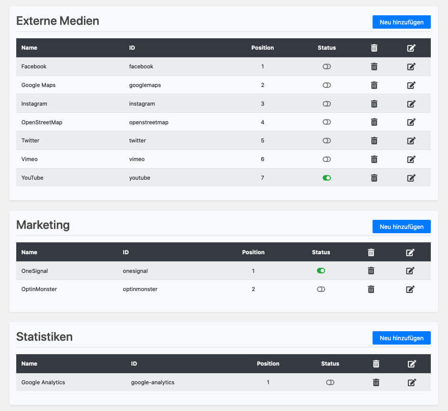The width and height of the screenshot is (448, 411).
Task: Click the 'YouTube' name cell
Action: pyautogui.click(x=32, y=178)
